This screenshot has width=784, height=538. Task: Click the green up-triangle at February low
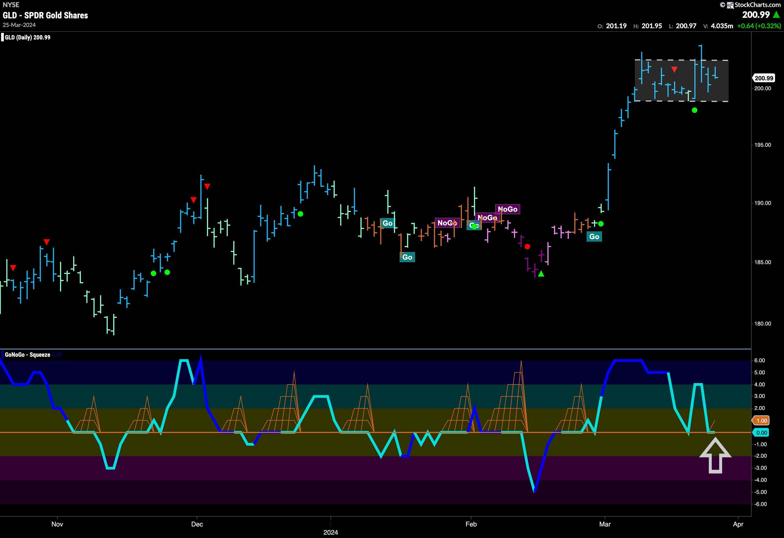(541, 274)
